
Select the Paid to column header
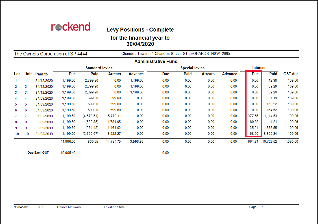click(41, 74)
